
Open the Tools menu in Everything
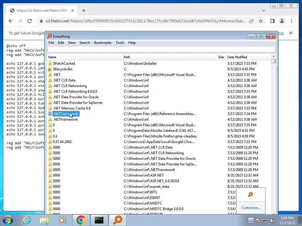[120, 43]
